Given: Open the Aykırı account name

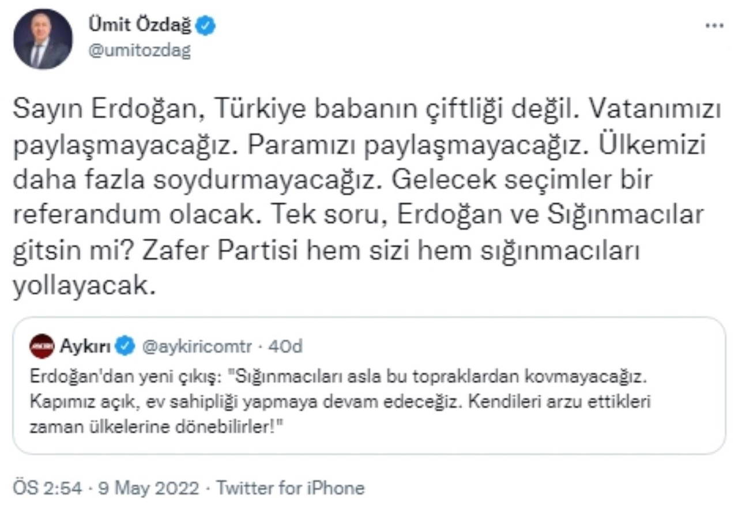Looking at the screenshot, I should click(85, 346).
